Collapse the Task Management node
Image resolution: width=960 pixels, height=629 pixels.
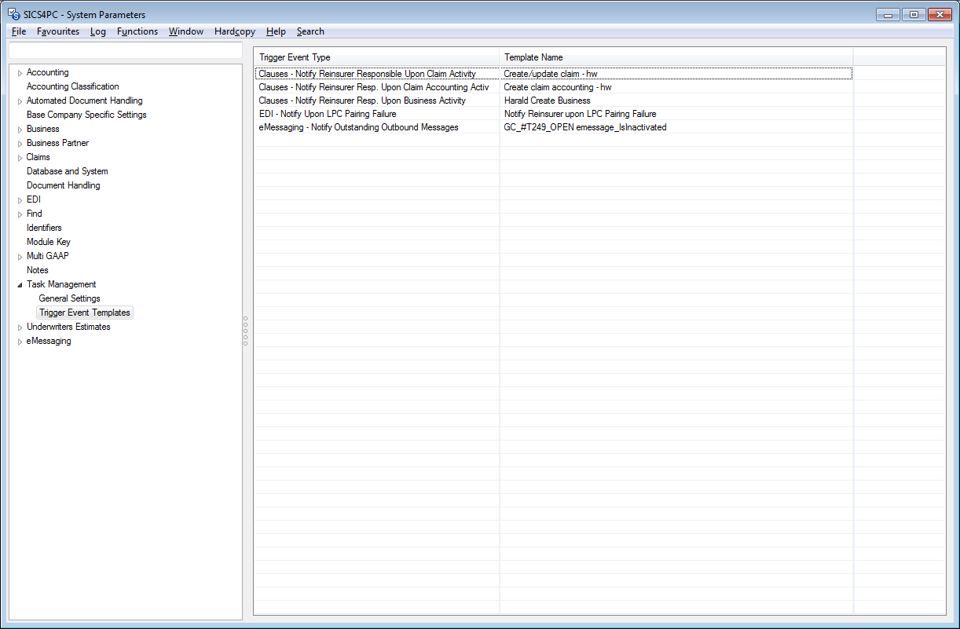[20, 285]
